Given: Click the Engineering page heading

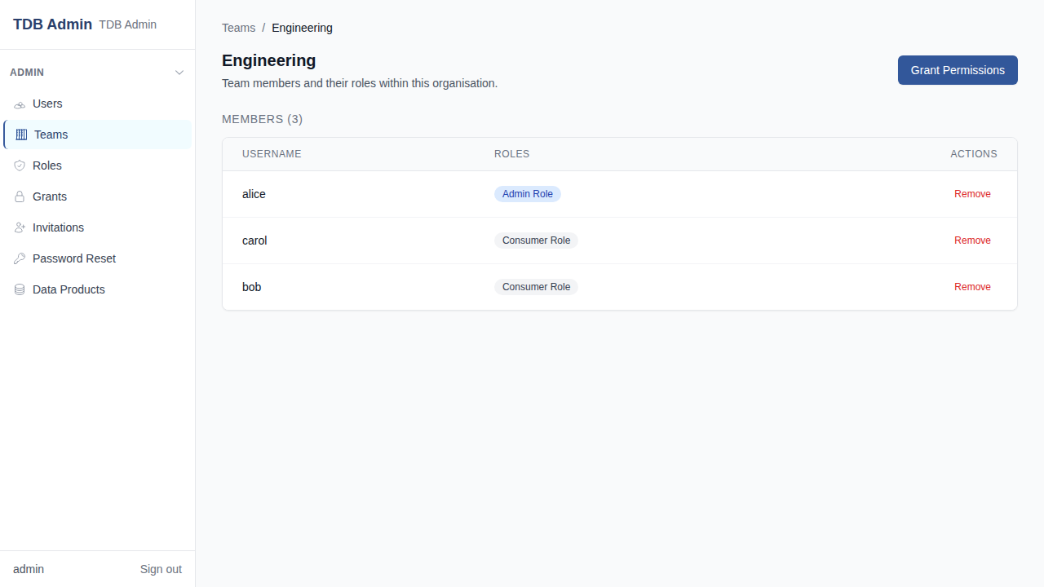Looking at the screenshot, I should 268,60.
